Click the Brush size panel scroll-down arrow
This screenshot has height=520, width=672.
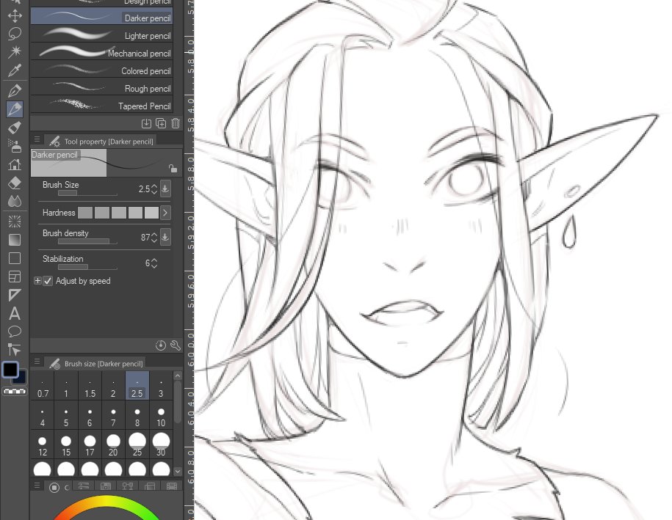coord(178,471)
